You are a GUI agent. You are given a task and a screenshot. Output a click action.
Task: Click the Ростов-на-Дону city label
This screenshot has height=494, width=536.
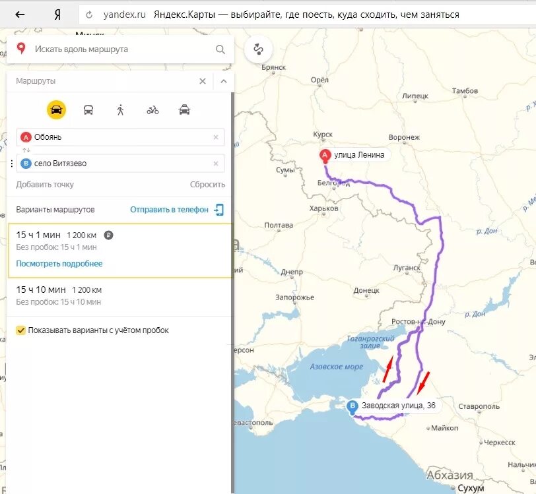tap(419, 321)
